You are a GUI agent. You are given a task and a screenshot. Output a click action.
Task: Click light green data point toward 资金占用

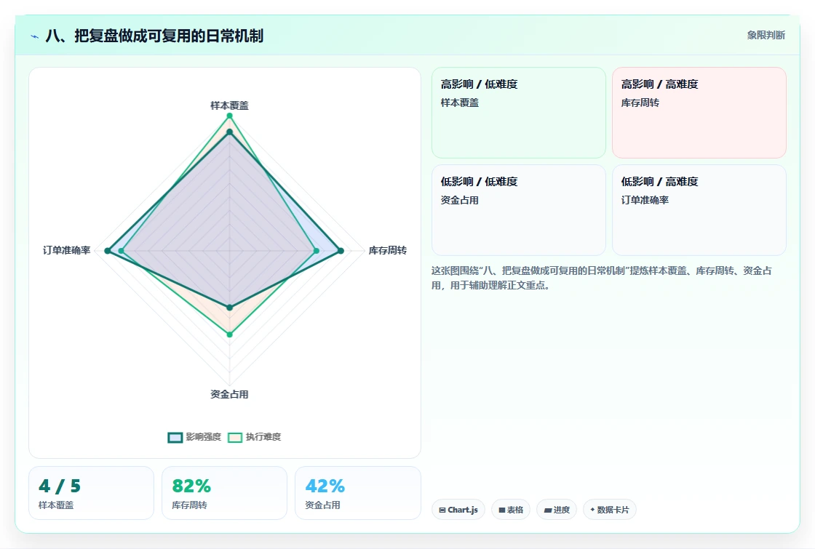230,334
